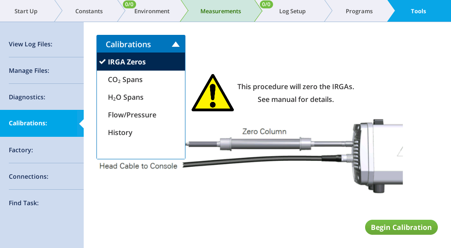Open the Constants tab
This screenshot has height=248, width=451.
89,11
